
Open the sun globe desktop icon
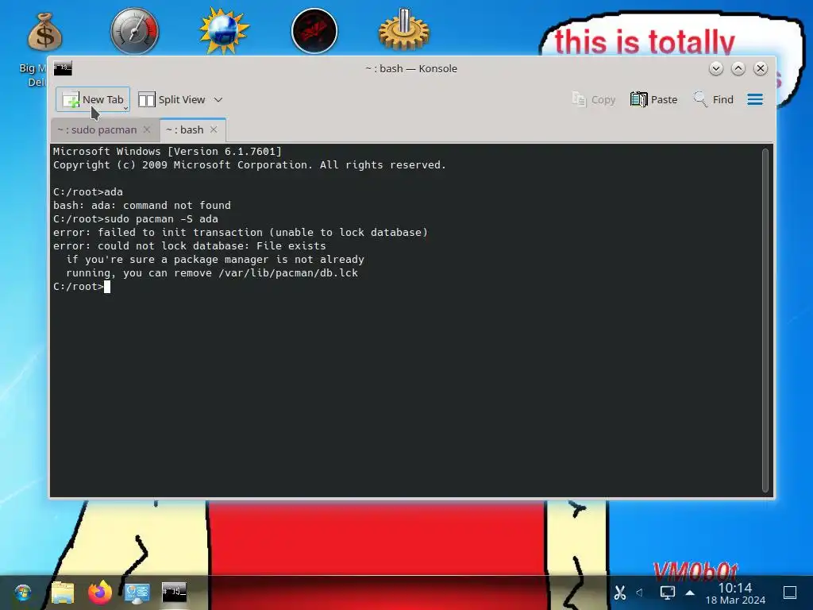[224, 31]
